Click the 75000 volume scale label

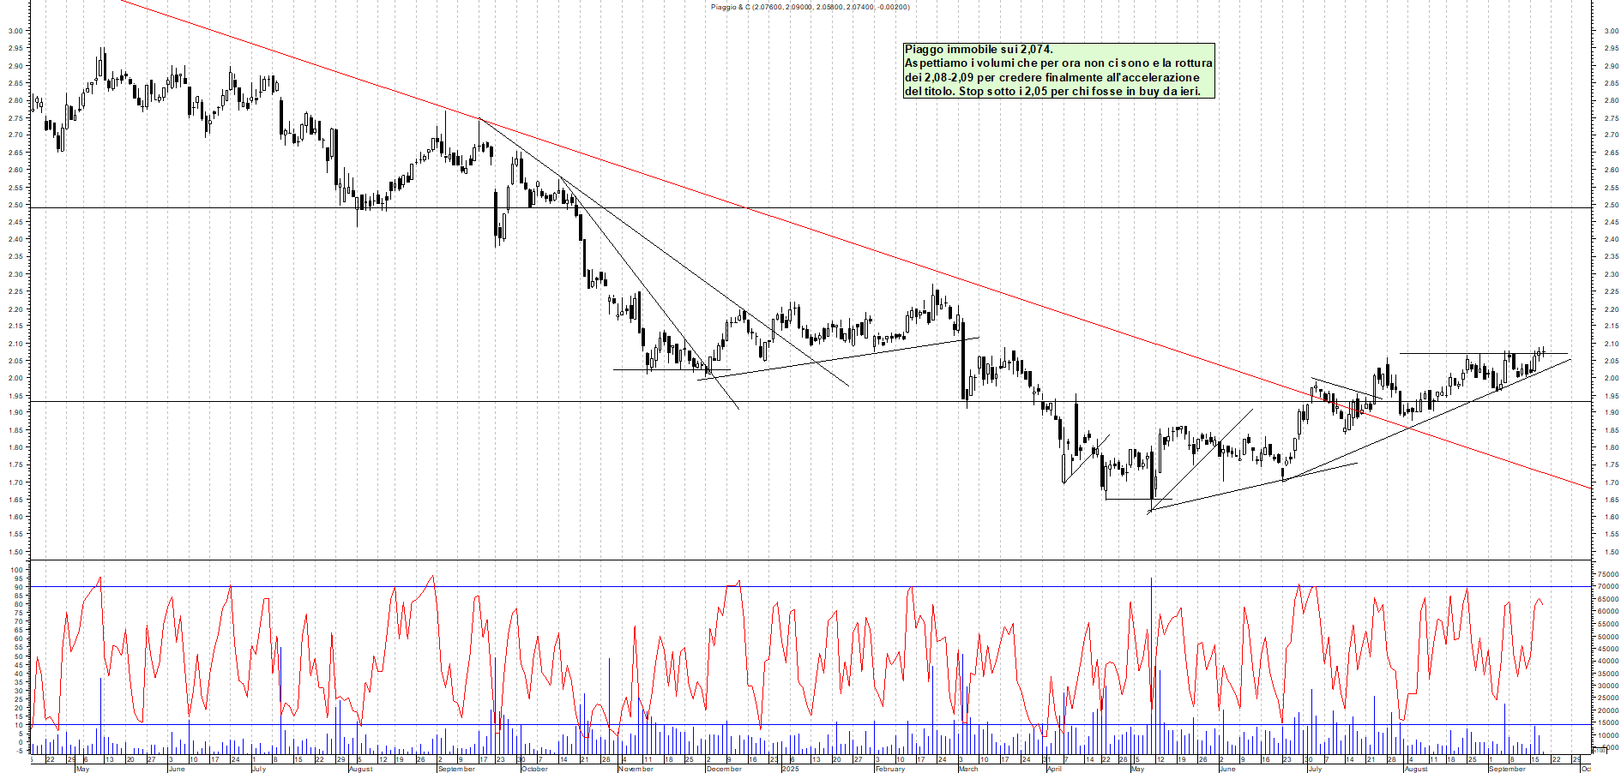coord(1608,574)
